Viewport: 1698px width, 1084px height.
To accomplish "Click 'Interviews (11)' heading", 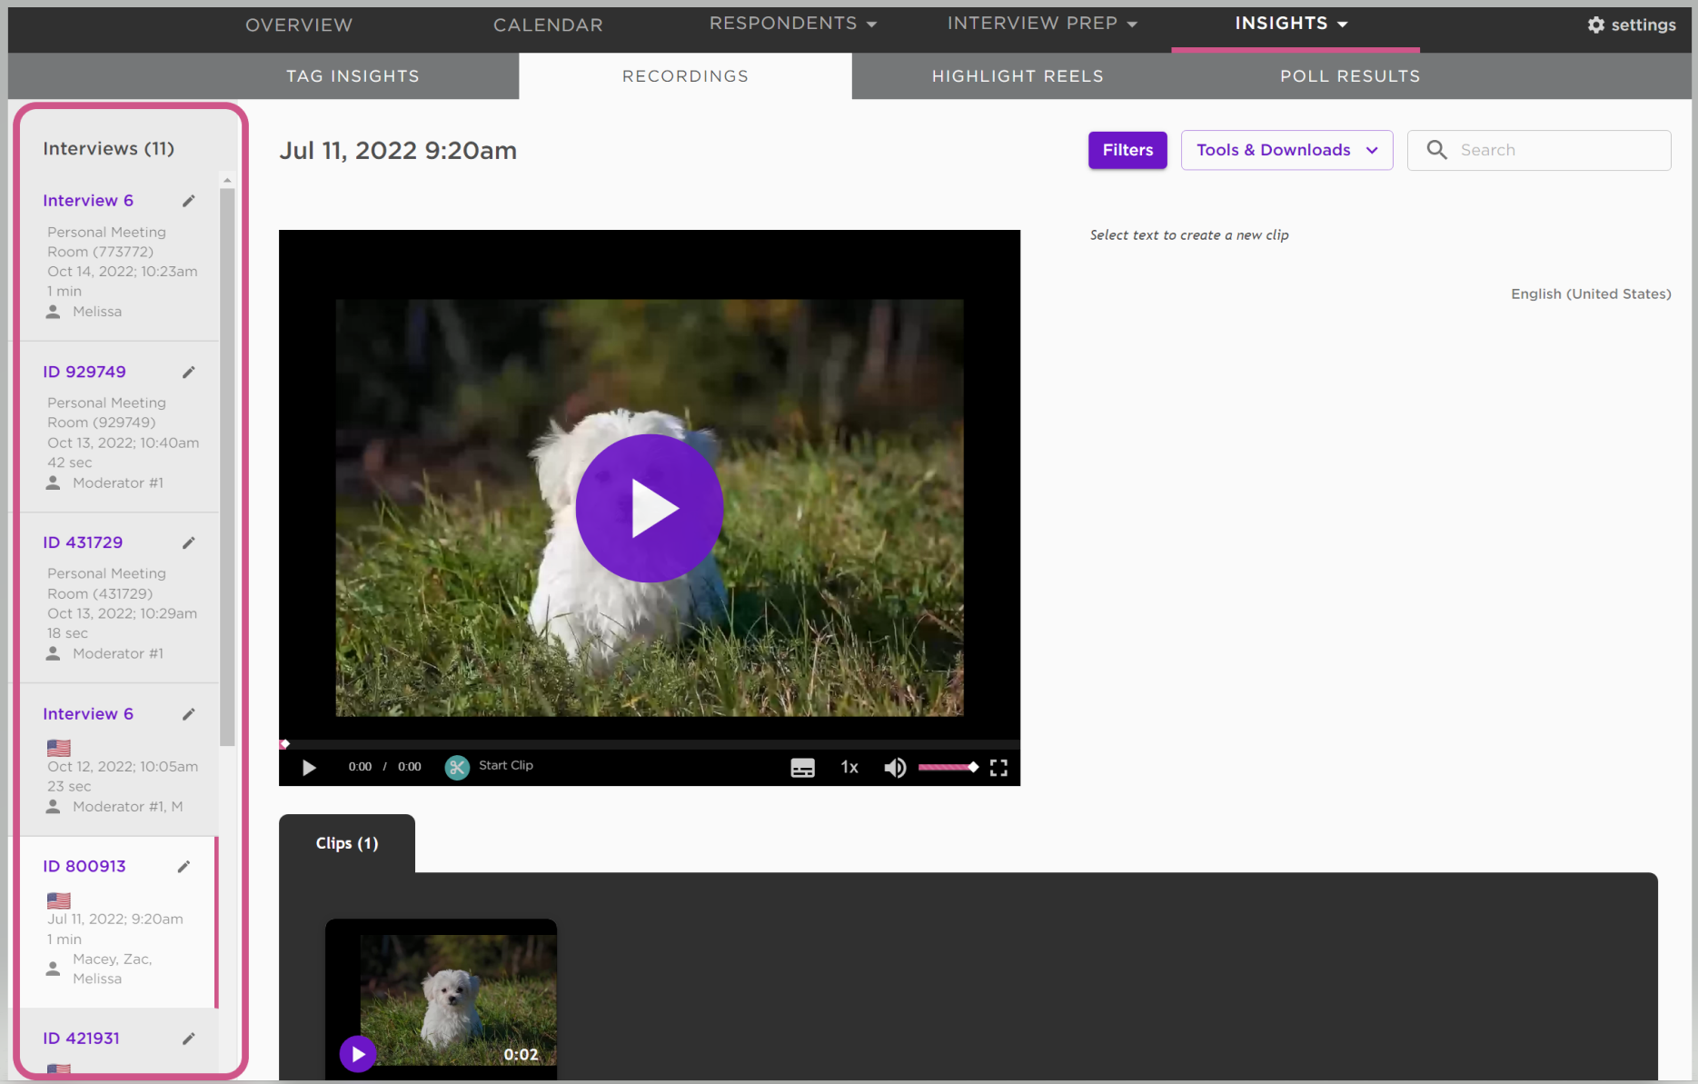I will point(109,148).
